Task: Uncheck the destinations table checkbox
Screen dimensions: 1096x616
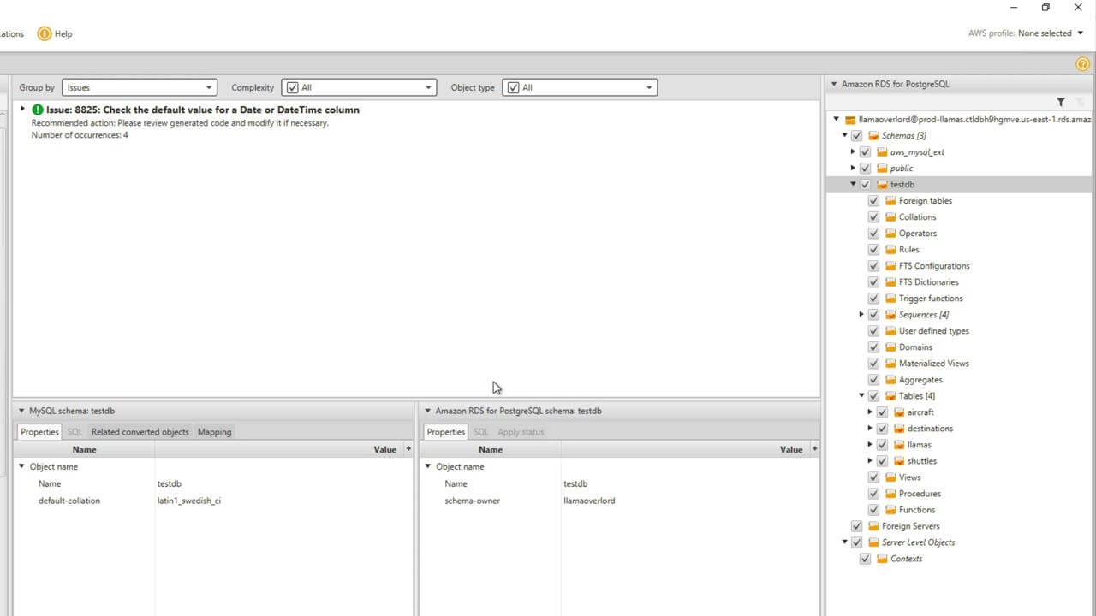Action: click(882, 429)
